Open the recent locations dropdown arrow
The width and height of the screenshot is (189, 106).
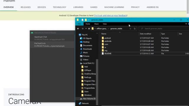pyautogui.click(x=86, y=29)
